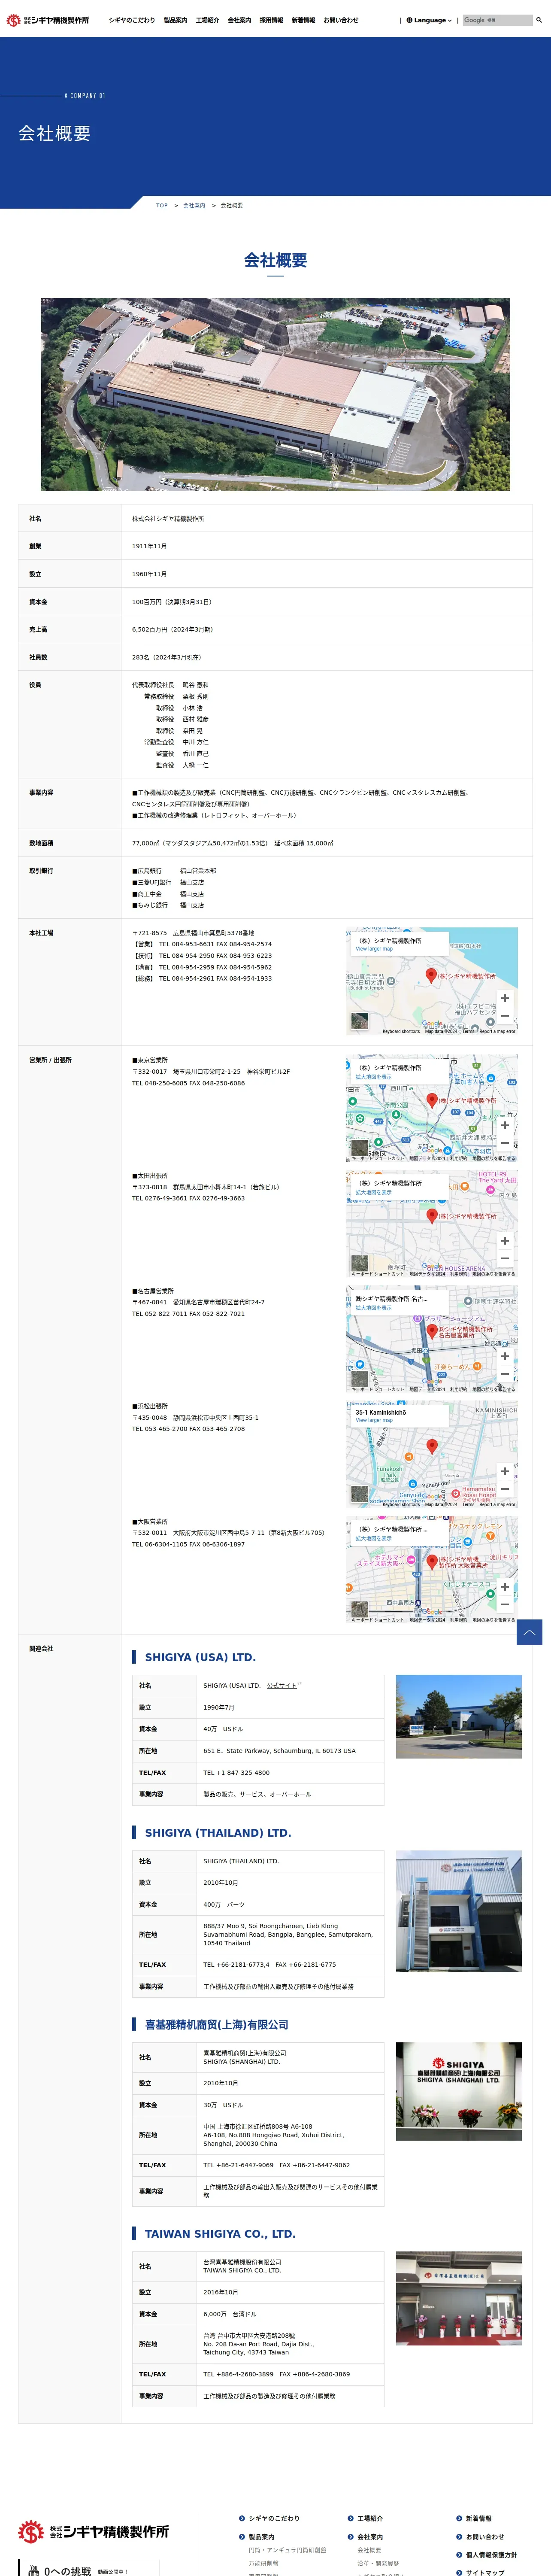Open the 工場紹介 header menu item
Image resolution: width=551 pixels, height=2576 pixels.
click(x=207, y=20)
